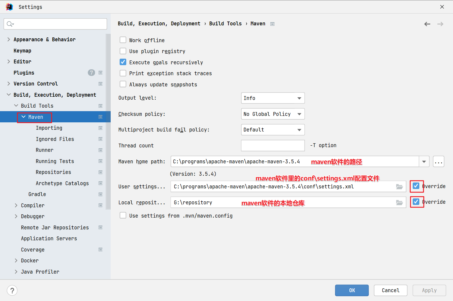Open the Plugins settings page

24,73
